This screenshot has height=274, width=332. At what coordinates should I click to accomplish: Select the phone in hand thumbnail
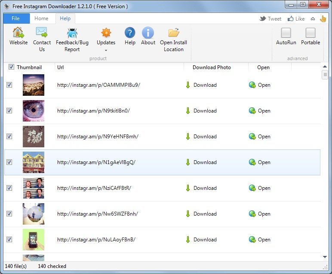(34, 240)
